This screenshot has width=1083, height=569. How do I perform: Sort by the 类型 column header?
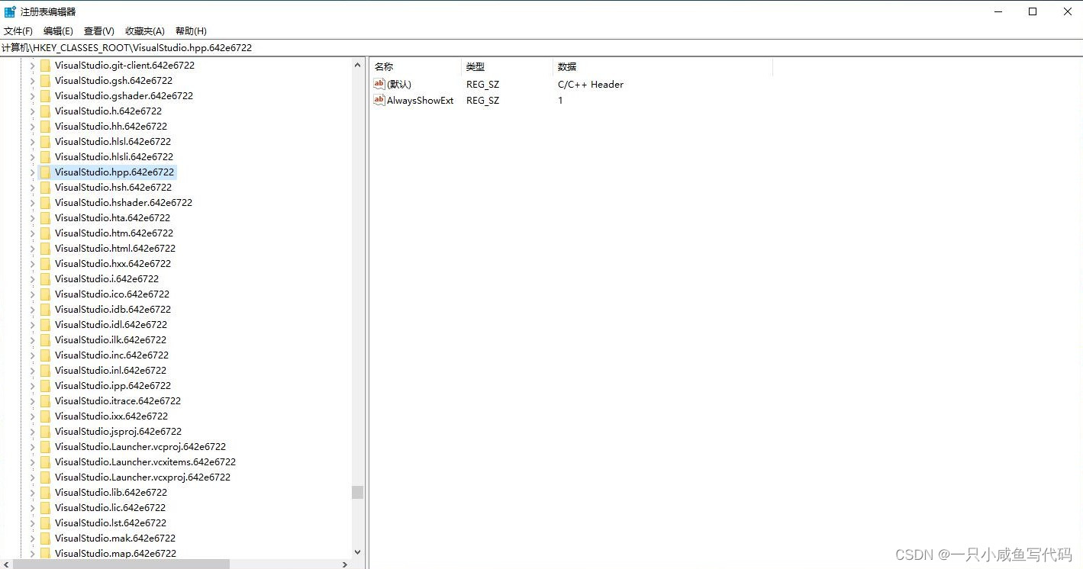coord(508,67)
